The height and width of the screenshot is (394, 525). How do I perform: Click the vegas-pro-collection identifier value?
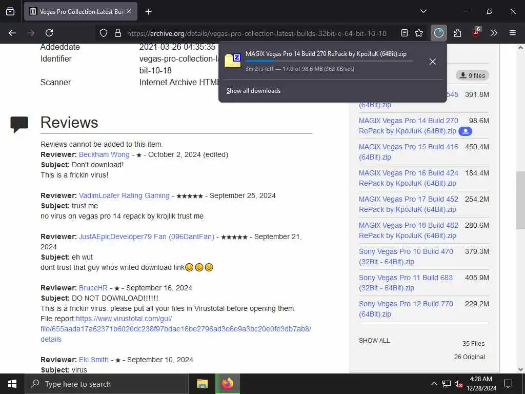(x=179, y=64)
